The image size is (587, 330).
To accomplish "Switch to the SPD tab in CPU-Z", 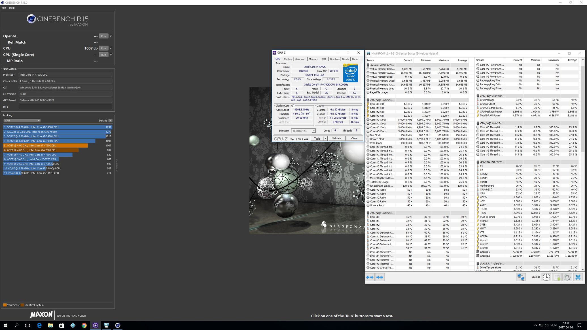I will tap(324, 59).
